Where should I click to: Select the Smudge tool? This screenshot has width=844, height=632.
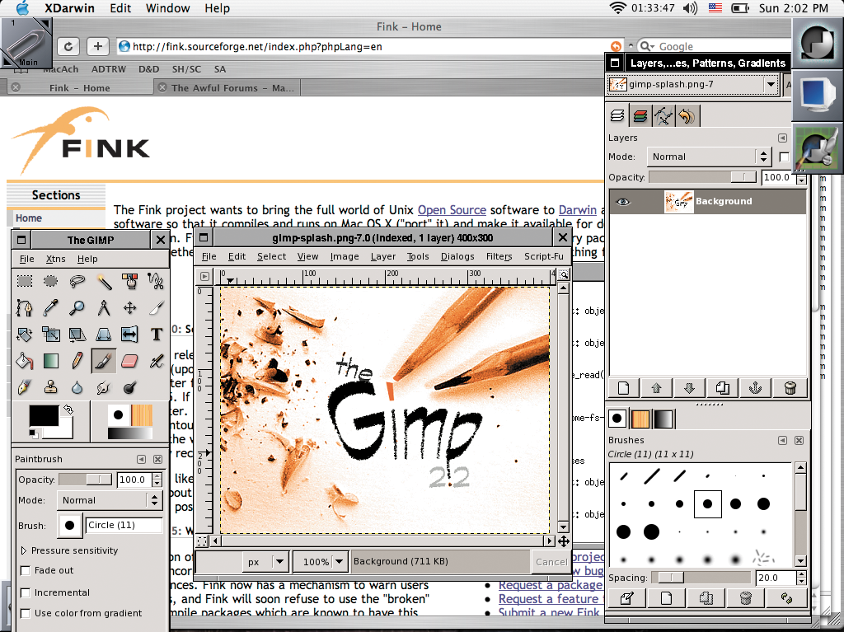[x=103, y=387]
